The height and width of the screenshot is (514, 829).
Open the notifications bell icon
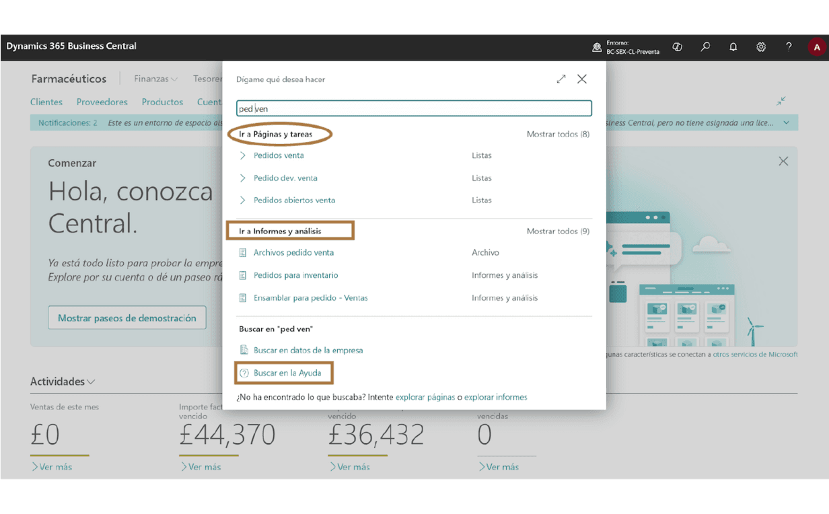click(733, 47)
